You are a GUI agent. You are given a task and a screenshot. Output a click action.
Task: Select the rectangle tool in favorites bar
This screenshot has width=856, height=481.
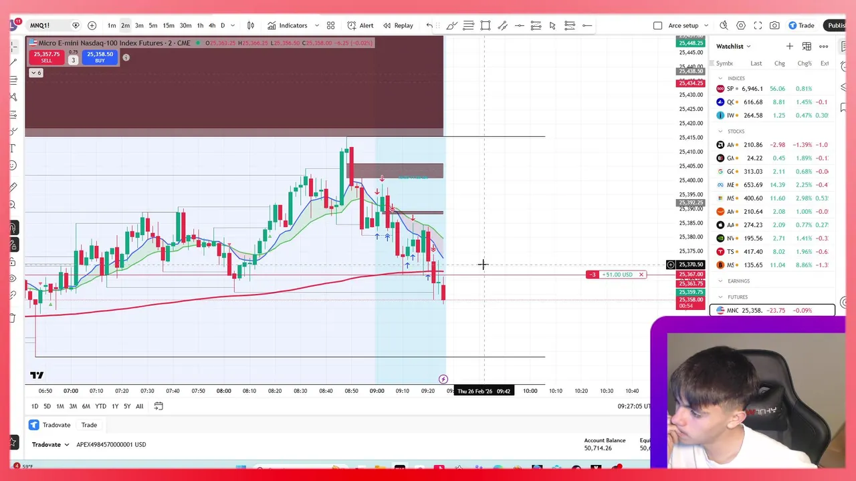(x=486, y=25)
